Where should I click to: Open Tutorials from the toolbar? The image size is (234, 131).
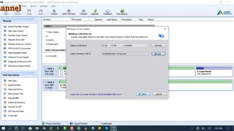(x=83, y=12)
